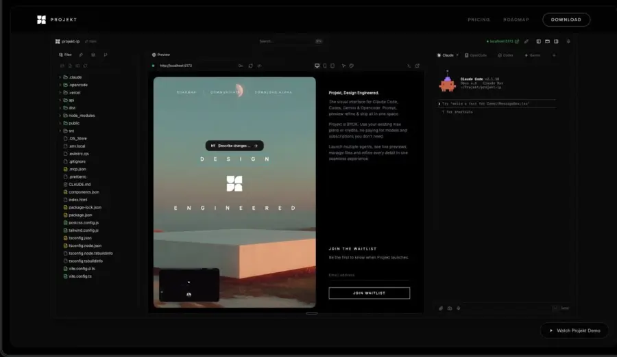Expand the src folder
This screenshot has height=357, width=617.
67,131
